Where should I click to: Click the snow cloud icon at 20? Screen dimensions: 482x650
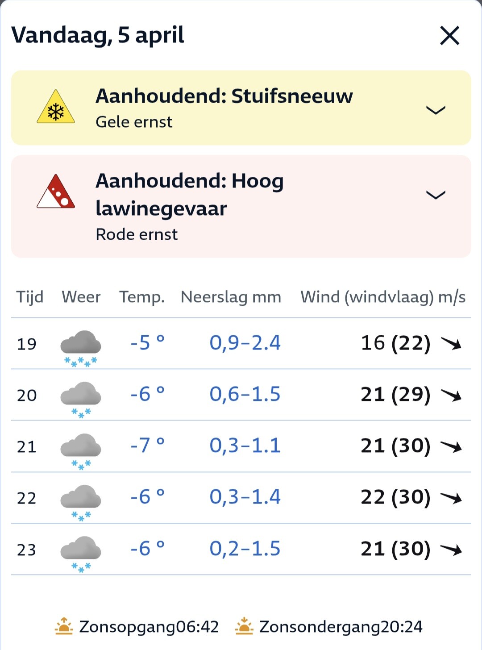coord(81,399)
